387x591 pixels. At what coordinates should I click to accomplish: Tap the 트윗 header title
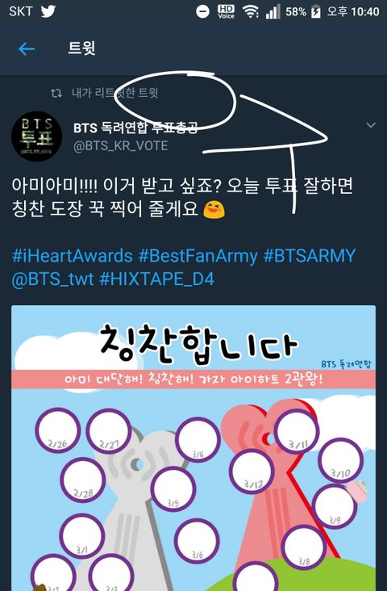pyautogui.click(x=81, y=48)
